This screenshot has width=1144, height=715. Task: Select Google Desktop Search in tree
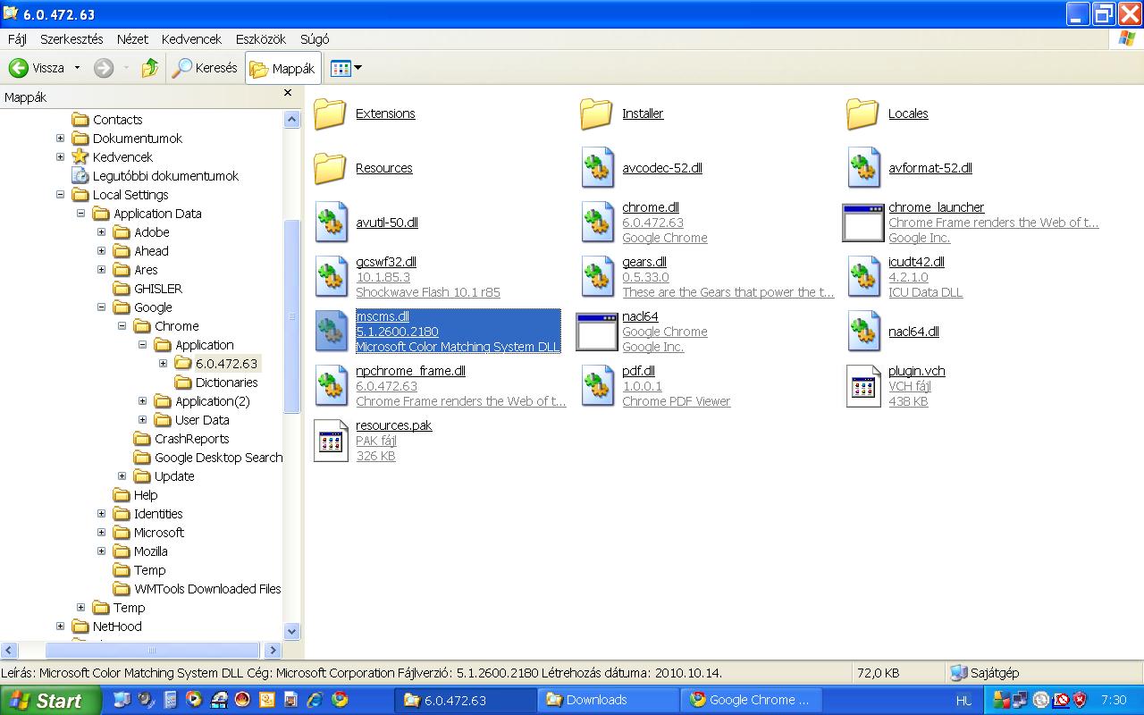[x=218, y=458]
